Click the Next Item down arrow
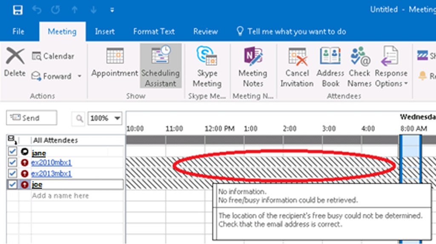This screenshot has width=436, height=244. click(93, 10)
